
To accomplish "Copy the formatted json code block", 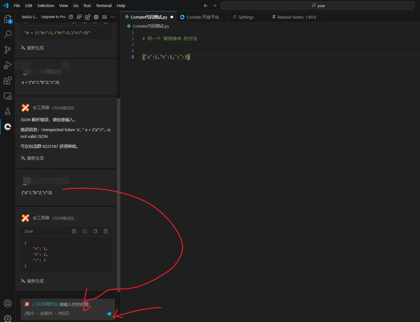I will click(95, 231).
